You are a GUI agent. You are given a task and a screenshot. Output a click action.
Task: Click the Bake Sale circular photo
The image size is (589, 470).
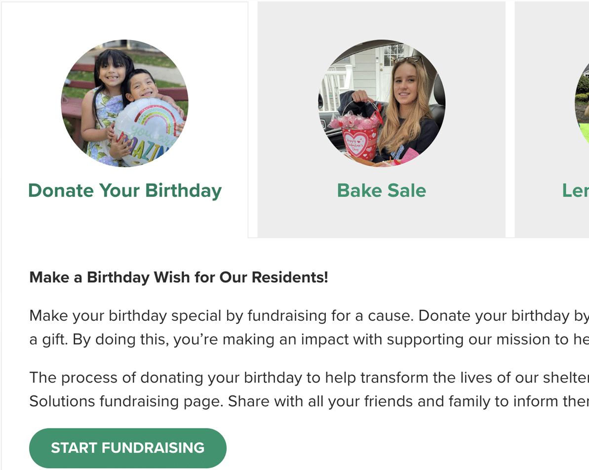click(x=382, y=103)
